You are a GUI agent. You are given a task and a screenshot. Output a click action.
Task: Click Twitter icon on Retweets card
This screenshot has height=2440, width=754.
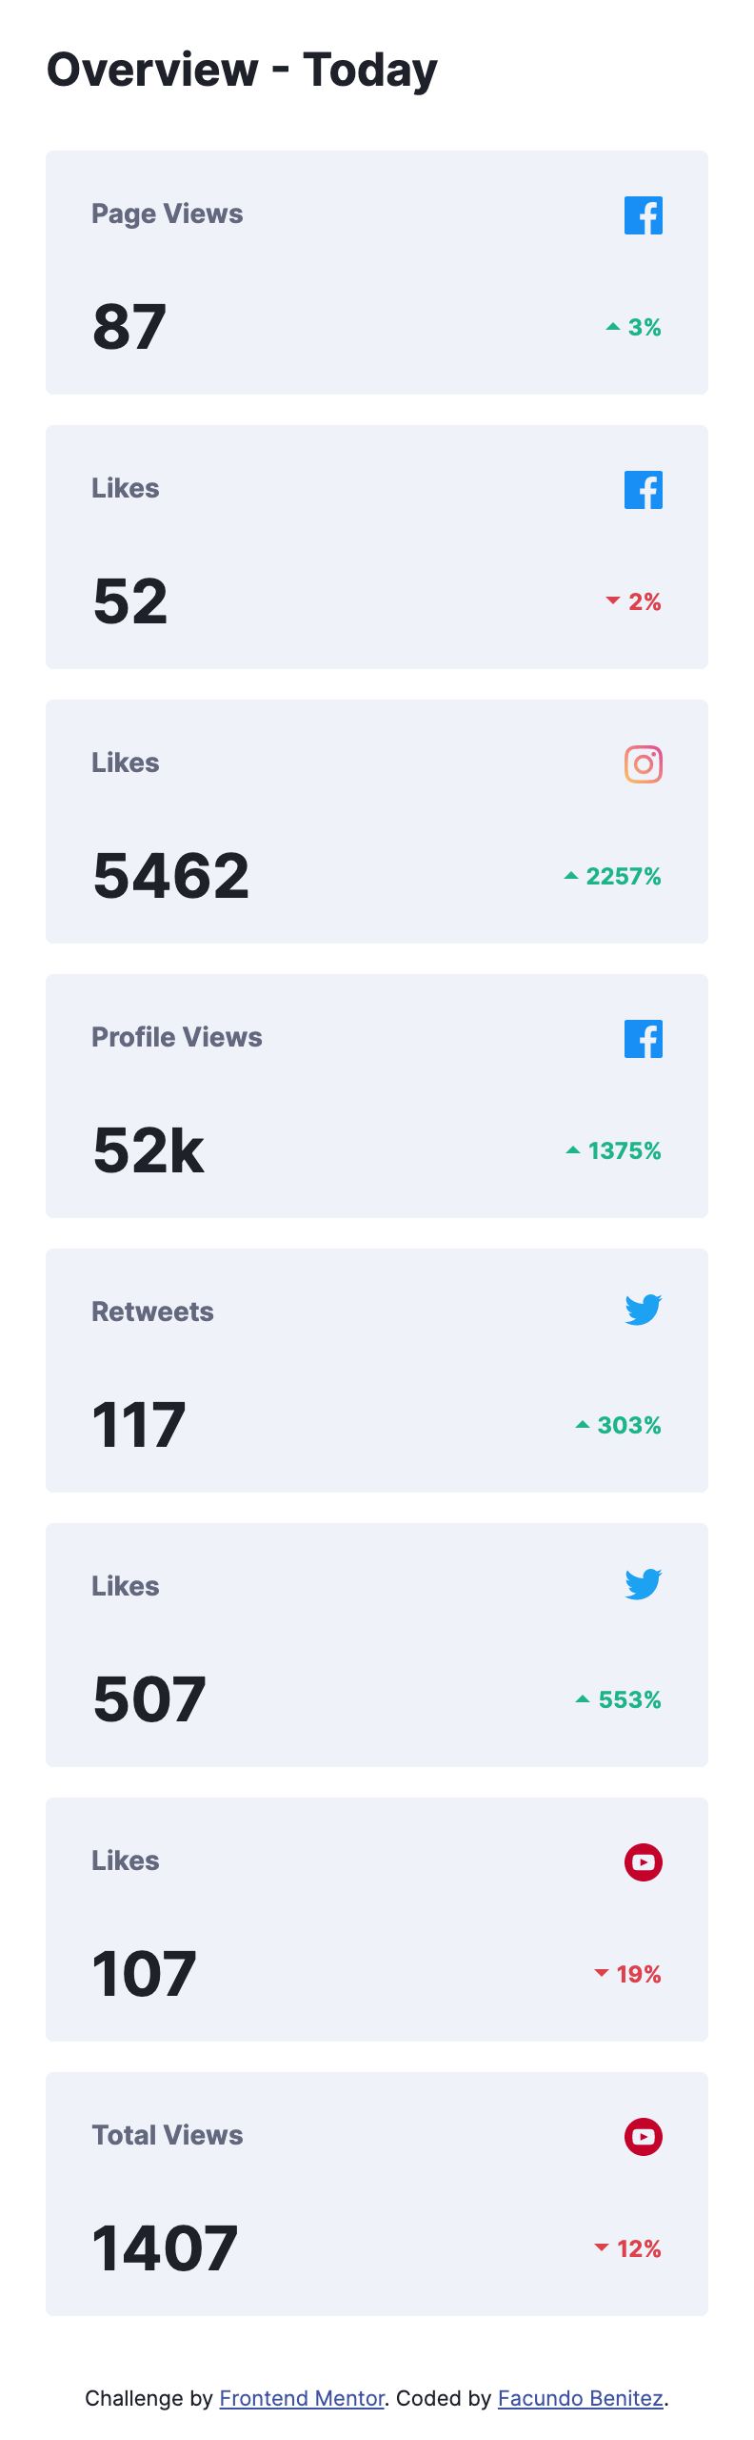644,1310
